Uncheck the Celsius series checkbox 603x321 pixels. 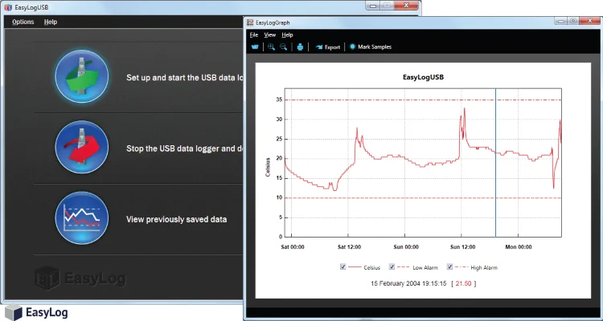coord(343,267)
